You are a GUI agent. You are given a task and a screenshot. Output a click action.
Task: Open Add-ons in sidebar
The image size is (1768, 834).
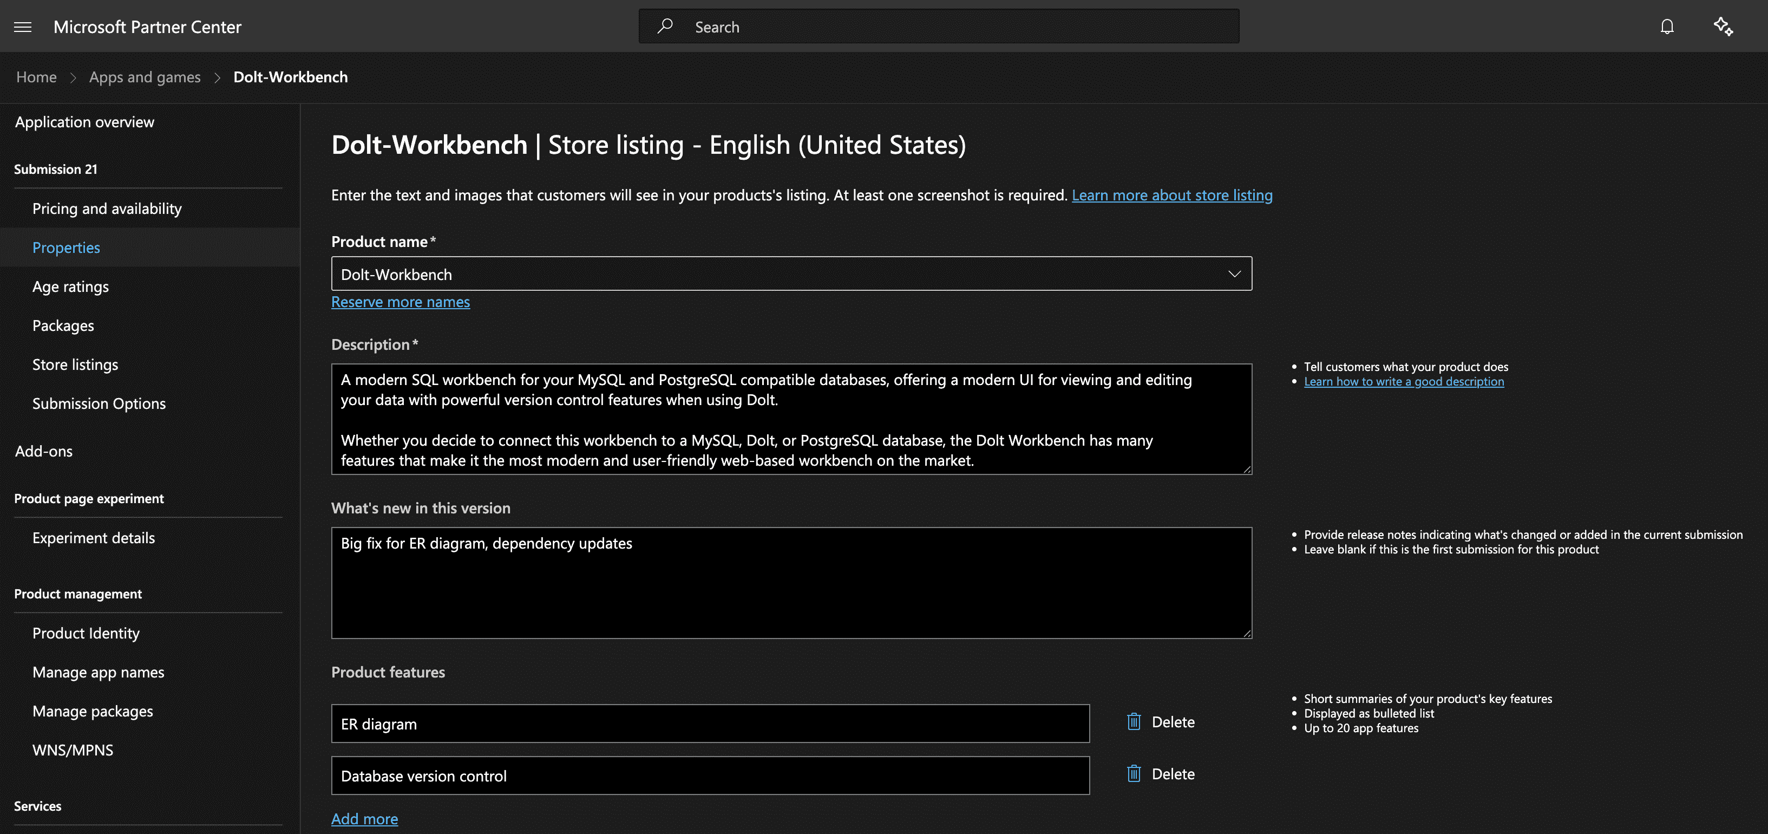point(44,451)
